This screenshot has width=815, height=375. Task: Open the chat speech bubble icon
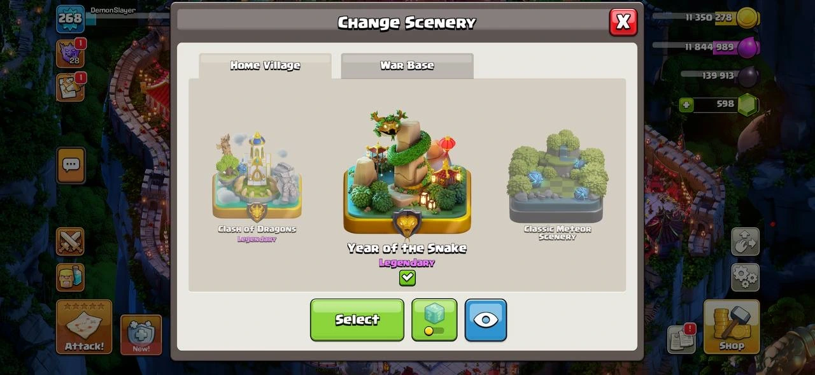click(x=71, y=166)
